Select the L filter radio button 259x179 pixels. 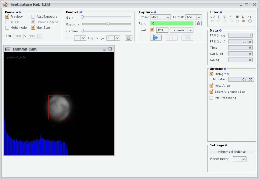[x=243, y=21]
